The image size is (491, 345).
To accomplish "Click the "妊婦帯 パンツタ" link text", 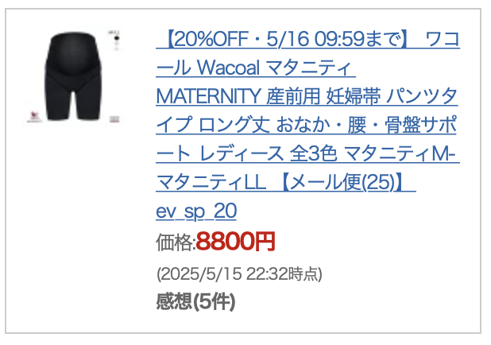I will 392,96.
